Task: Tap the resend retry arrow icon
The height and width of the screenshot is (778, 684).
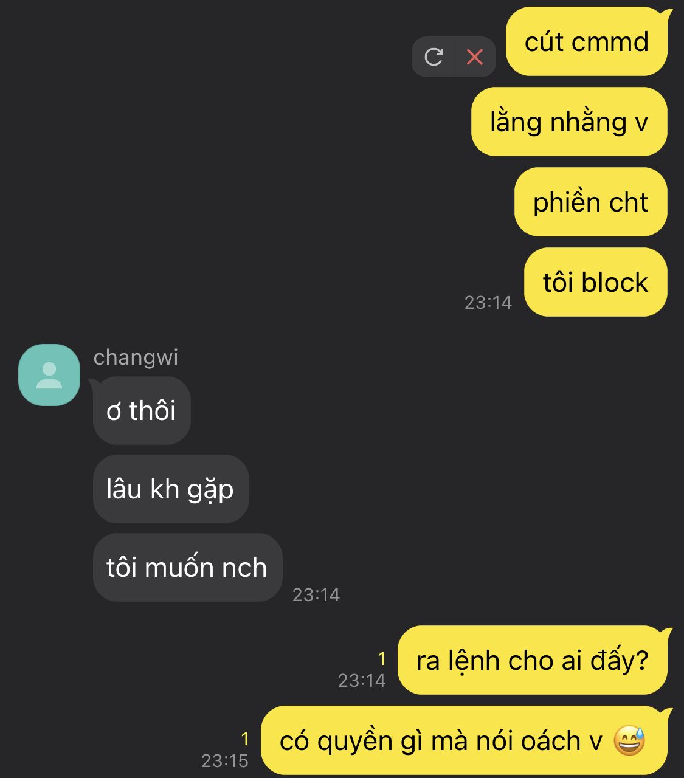Action: [434, 57]
